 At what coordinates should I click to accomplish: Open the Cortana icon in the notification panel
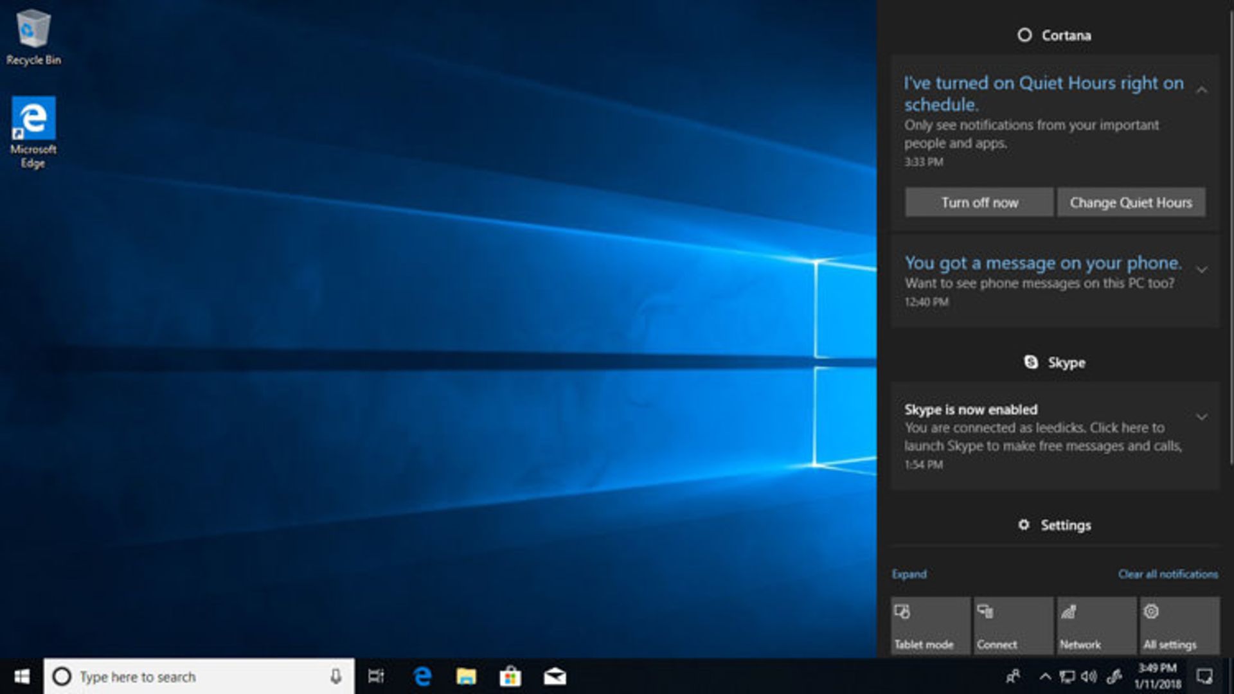click(x=1024, y=35)
